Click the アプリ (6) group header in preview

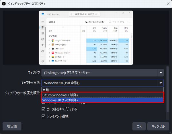tap(53, 36)
